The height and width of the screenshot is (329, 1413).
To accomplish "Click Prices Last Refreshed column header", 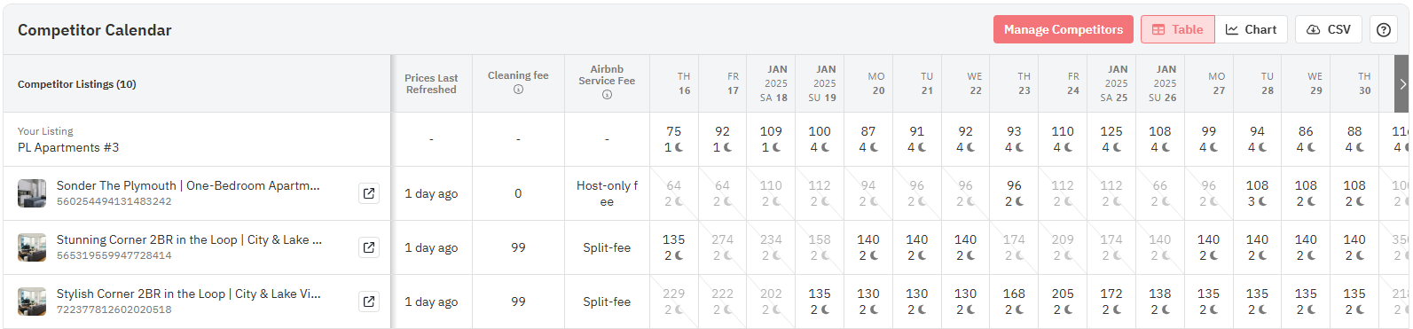I will (431, 83).
